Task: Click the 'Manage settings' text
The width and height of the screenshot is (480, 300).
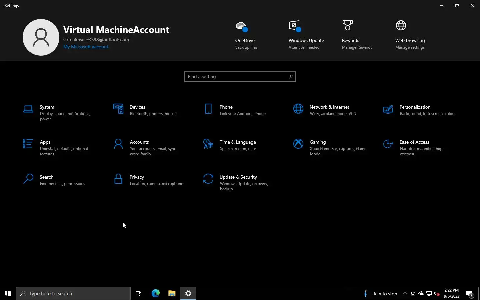Action: click(x=410, y=47)
